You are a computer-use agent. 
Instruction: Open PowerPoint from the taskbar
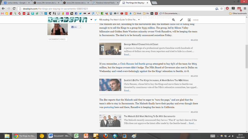click(x=86, y=136)
